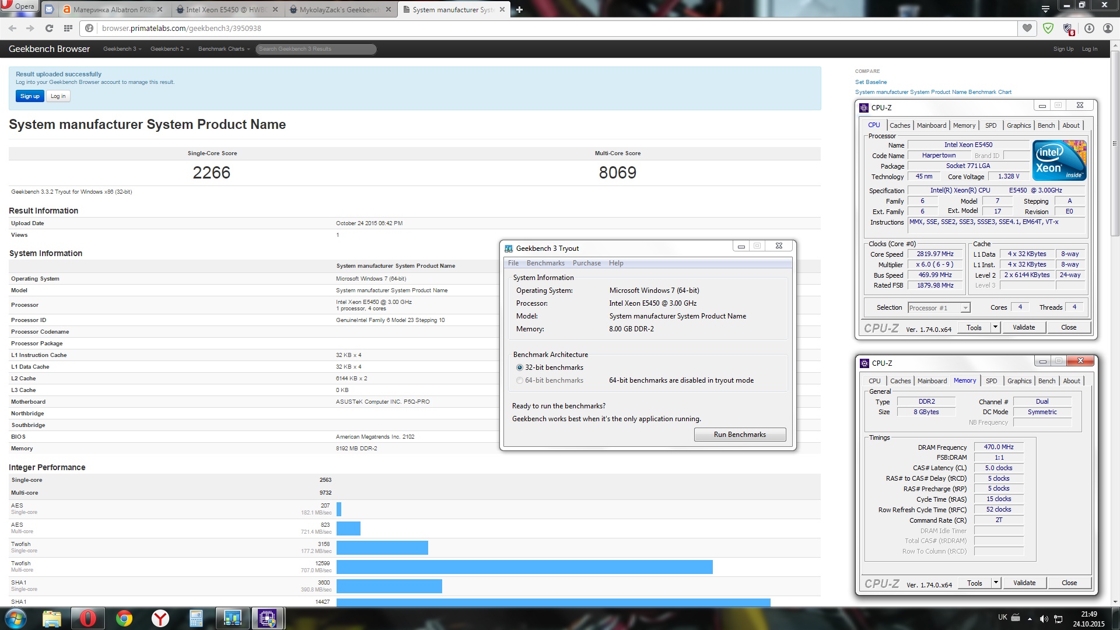Open About tab in lower CPU-Z
Image resolution: width=1120 pixels, height=630 pixels.
tap(1071, 381)
